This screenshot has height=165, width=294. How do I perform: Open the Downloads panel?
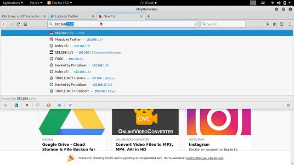[x=267, y=24]
